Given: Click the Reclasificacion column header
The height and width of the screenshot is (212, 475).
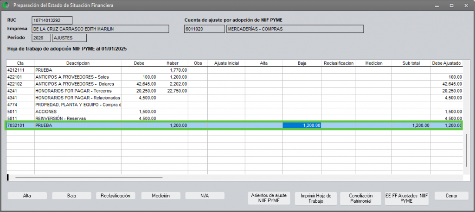Looking at the screenshot, I should (x=338, y=63).
